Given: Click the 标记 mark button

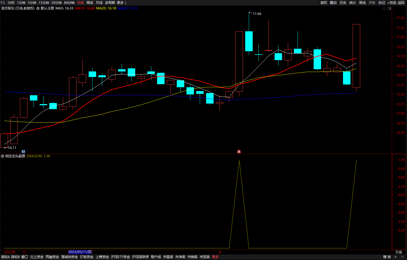Looking at the screenshot, I should click(382, 2).
